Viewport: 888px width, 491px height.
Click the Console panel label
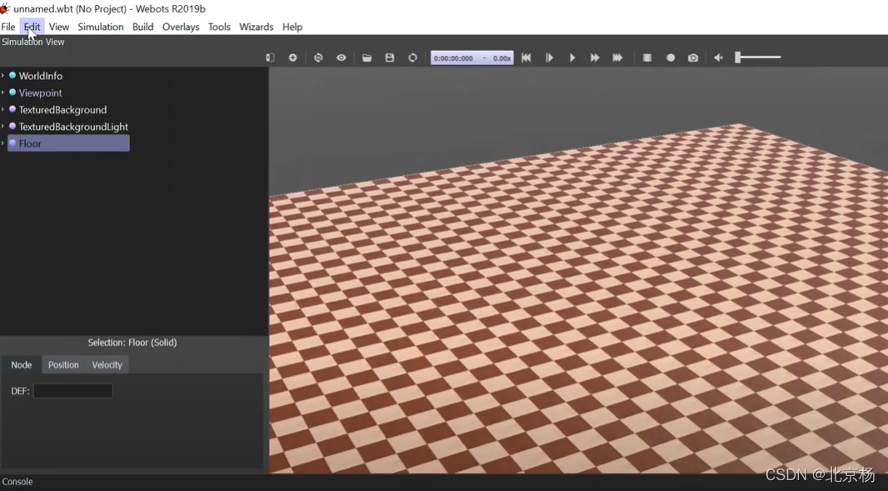pyautogui.click(x=17, y=481)
